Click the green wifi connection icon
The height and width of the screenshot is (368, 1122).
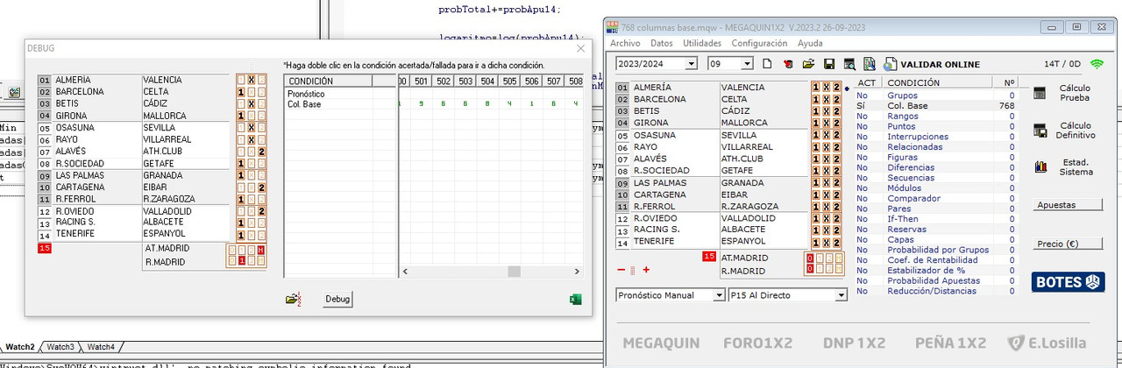click(1097, 64)
